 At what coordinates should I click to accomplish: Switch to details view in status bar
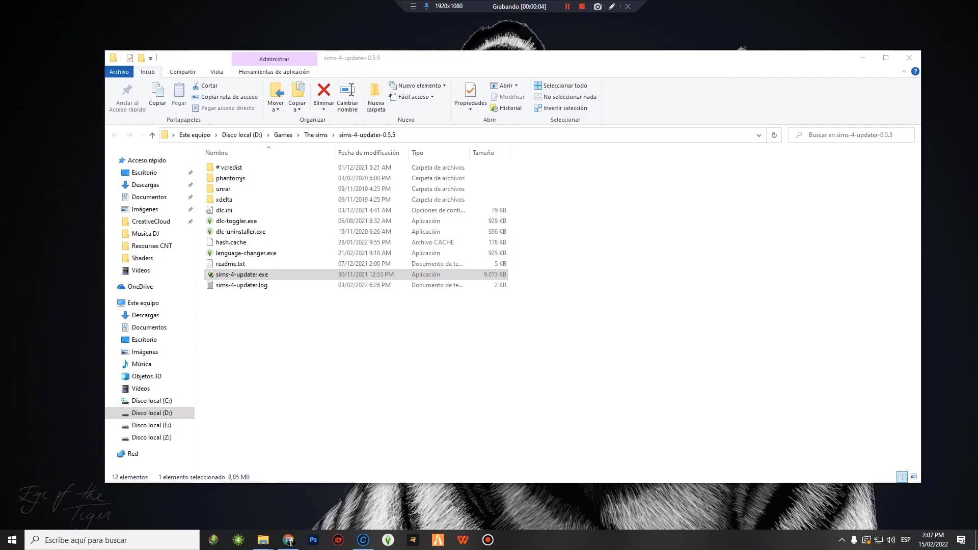point(902,477)
